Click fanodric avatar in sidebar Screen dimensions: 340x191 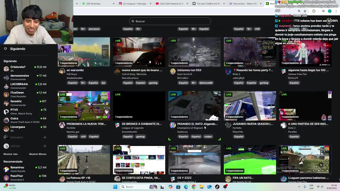[x=6, y=103]
